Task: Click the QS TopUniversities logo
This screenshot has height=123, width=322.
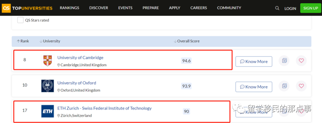Action: coord(27,8)
